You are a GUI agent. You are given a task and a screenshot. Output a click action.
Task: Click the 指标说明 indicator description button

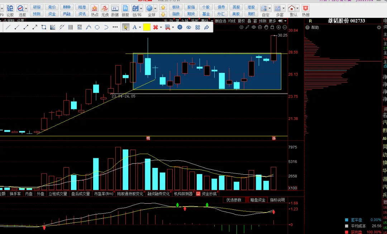pyautogui.click(x=277, y=200)
